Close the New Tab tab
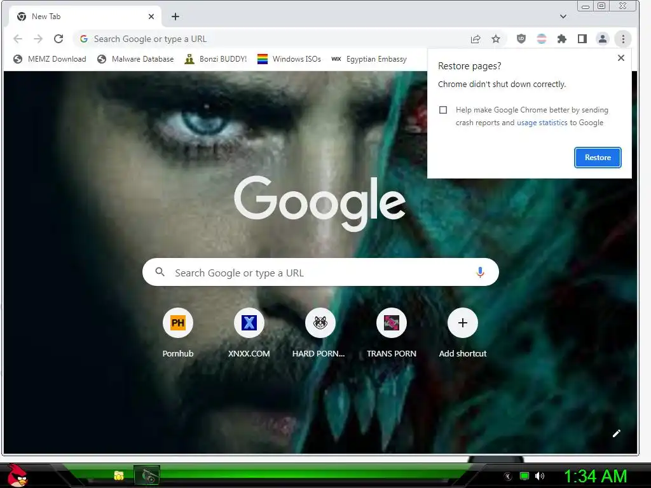Viewport: 651px width, 488px height. (151, 17)
